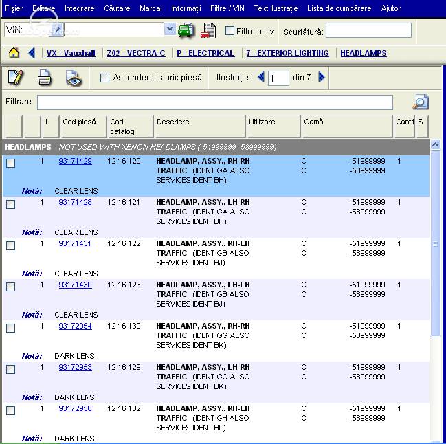
Task: Go to the next illustration arrow
Action: pyautogui.click(x=322, y=77)
